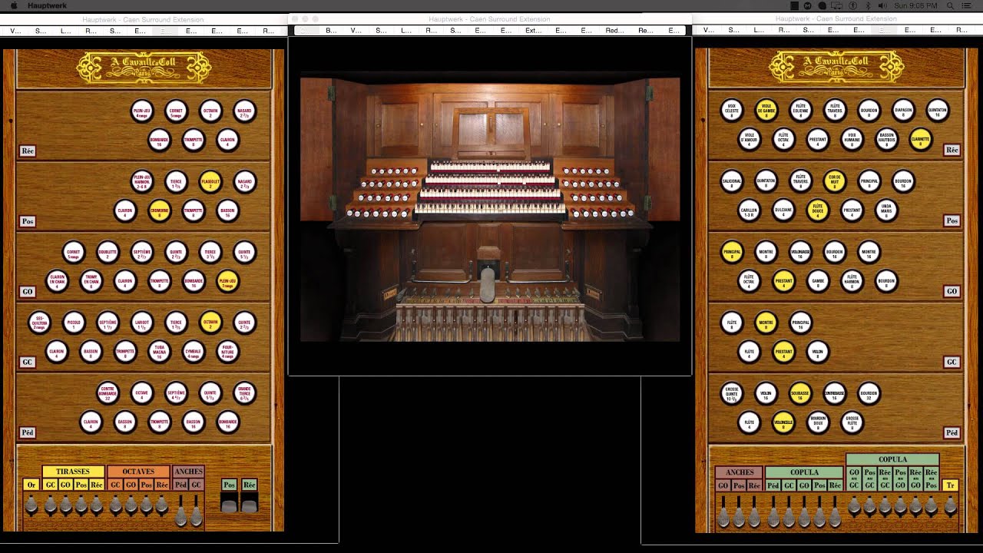Engage the Piccolo 1 stop
This screenshot has width=983, height=553.
74,323
